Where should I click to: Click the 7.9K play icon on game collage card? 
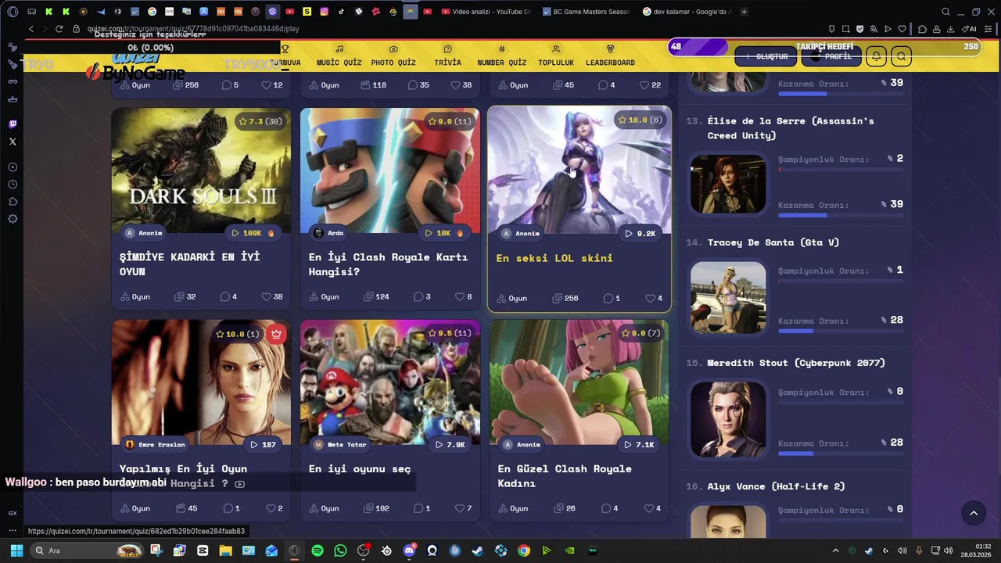tap(439, 444)
